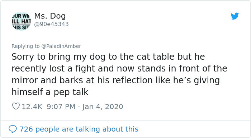Open the @PaladinAmber mention
This screenshot has width=251, height=138.
(61, 46)
